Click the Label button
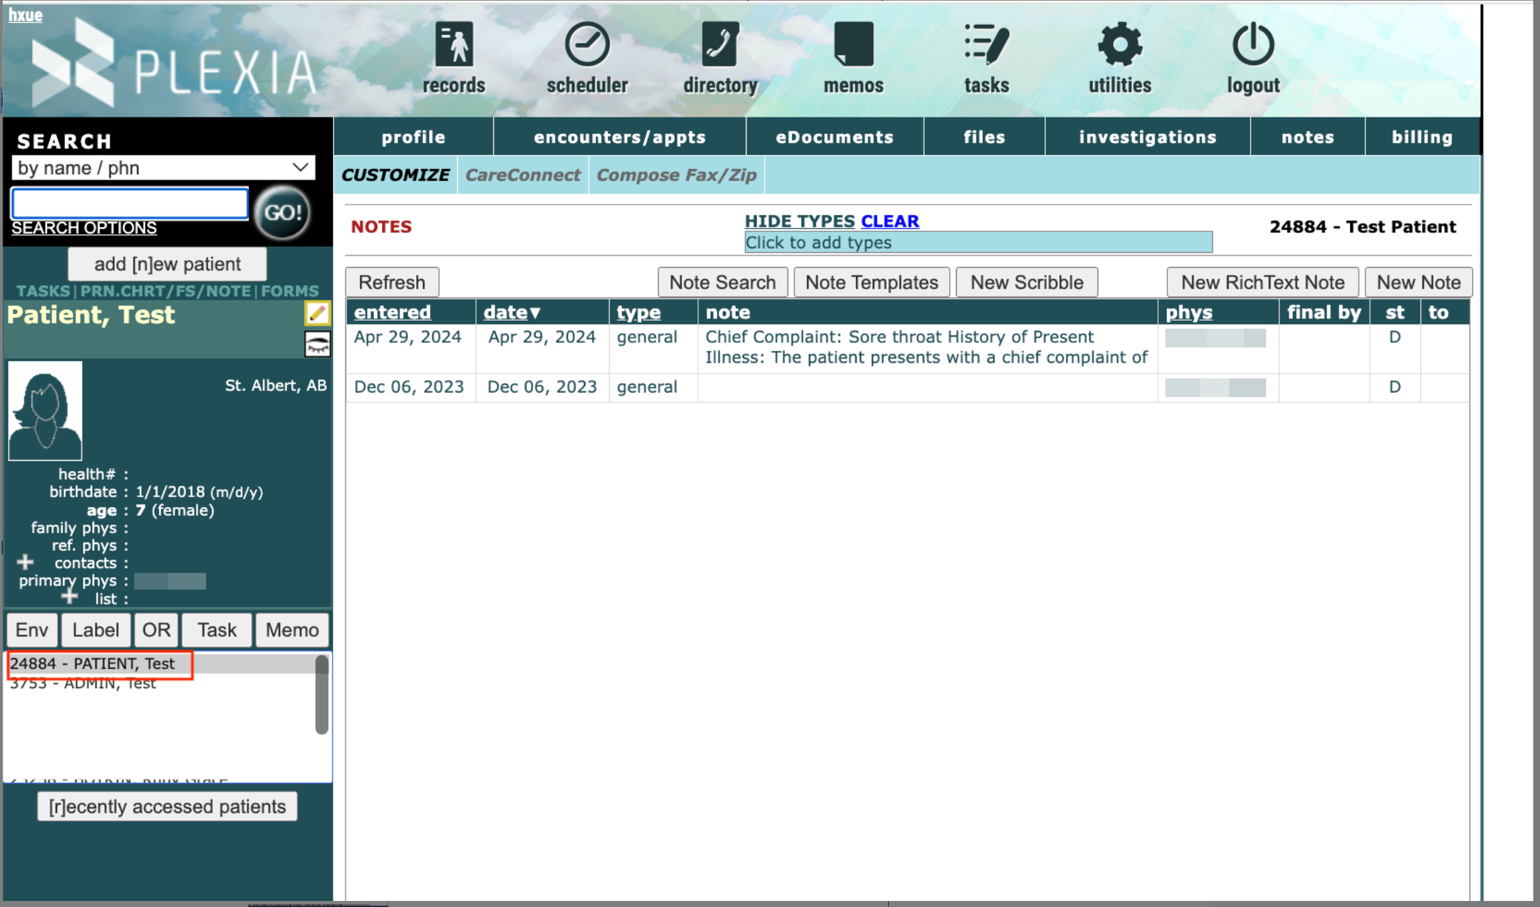Viewport: 1540px width, 907px height. 95,630
